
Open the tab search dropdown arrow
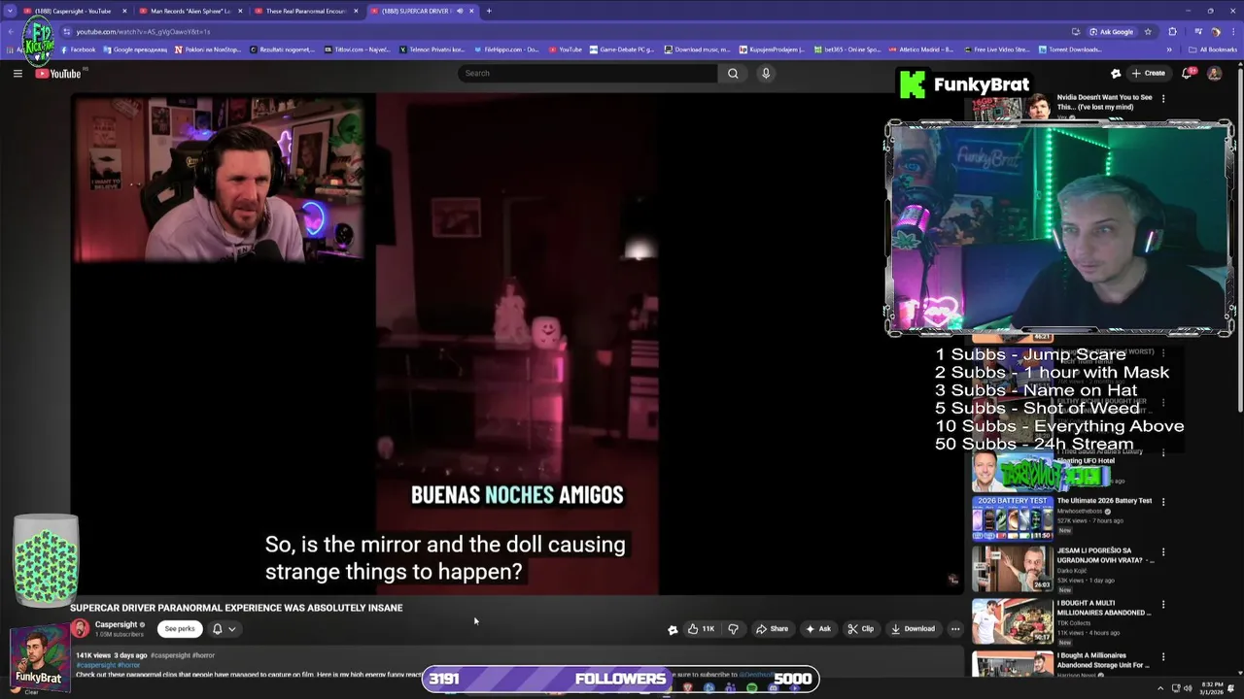tap(10, 11)
